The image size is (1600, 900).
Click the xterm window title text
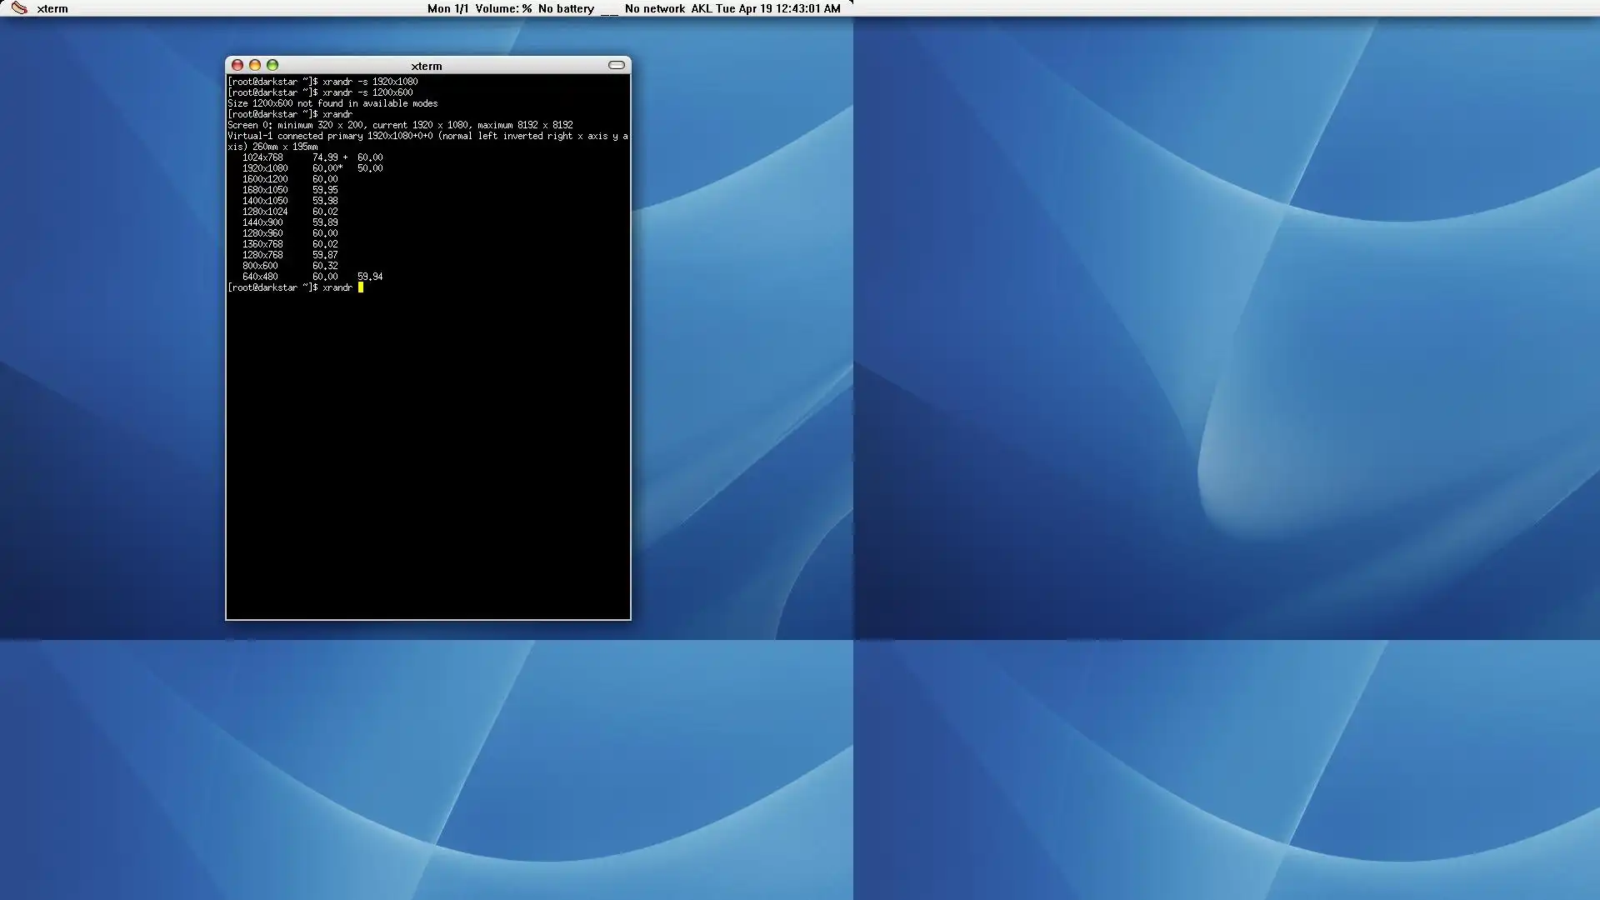click(x=427, y=66)
